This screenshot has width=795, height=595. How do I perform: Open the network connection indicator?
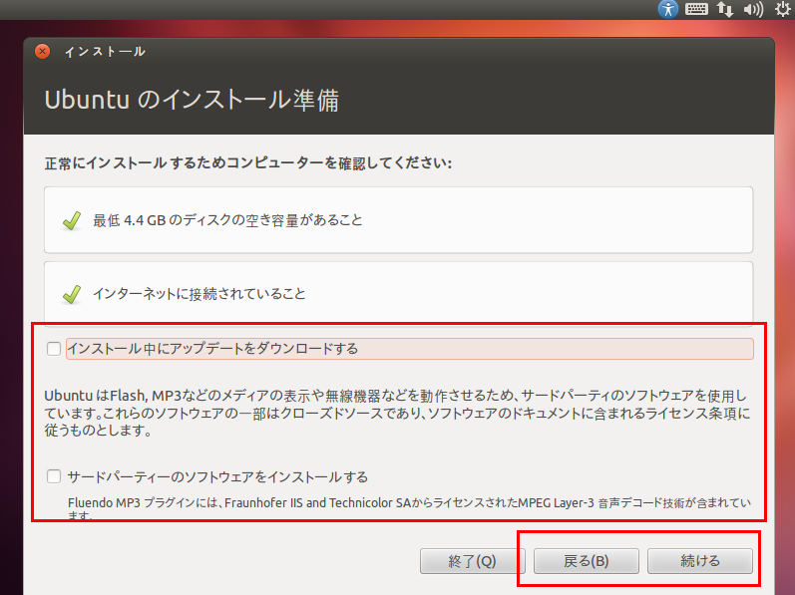[725, 9]
